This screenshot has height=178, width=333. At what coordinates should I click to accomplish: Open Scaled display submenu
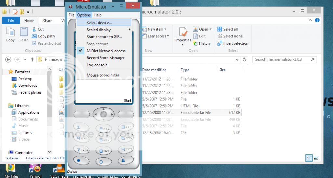click(x=104, y=30)
